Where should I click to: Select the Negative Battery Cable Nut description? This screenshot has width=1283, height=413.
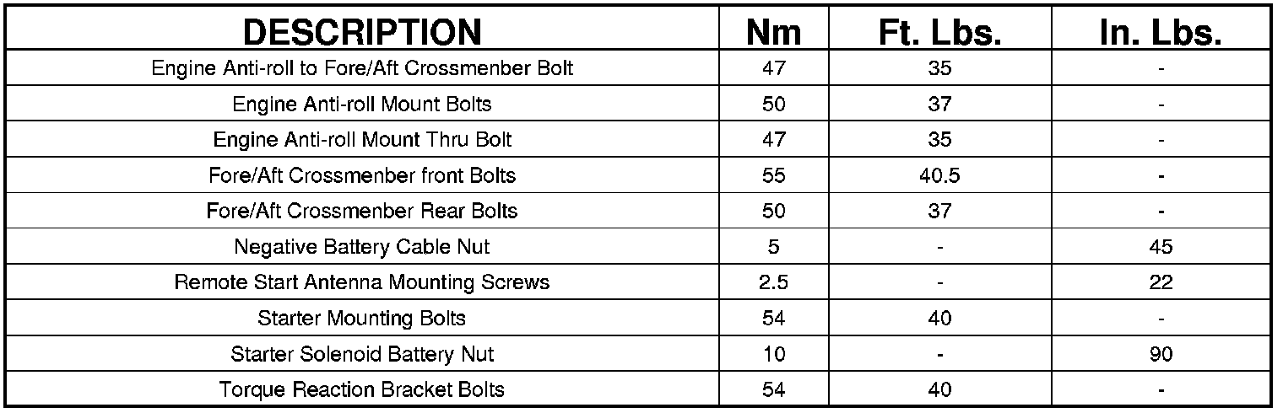click(x=362, y=247)
